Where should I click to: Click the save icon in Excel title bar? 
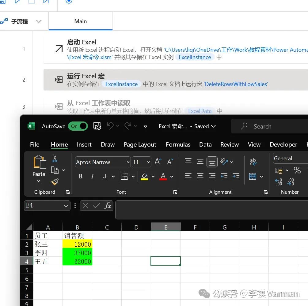click(x=97, y=126)
